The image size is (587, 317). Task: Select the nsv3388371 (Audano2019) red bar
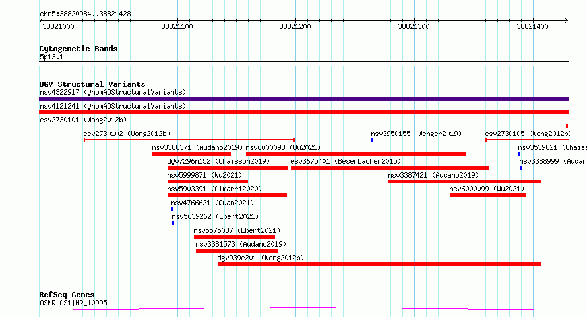coord(191,154)
